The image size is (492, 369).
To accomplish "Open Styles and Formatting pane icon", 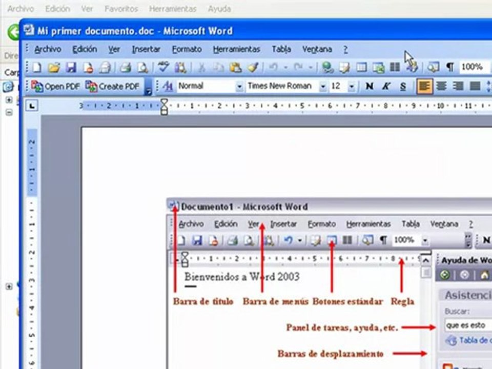I will (x=168, y=86).
